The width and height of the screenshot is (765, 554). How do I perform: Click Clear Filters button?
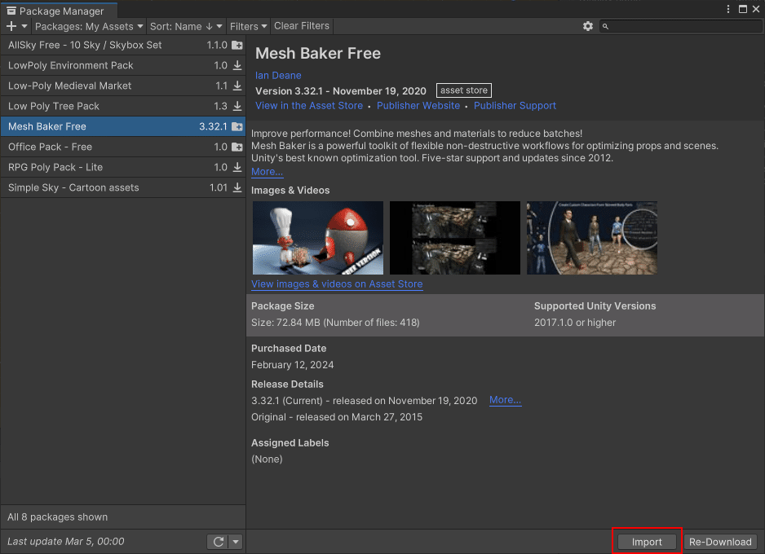[302, 26]
